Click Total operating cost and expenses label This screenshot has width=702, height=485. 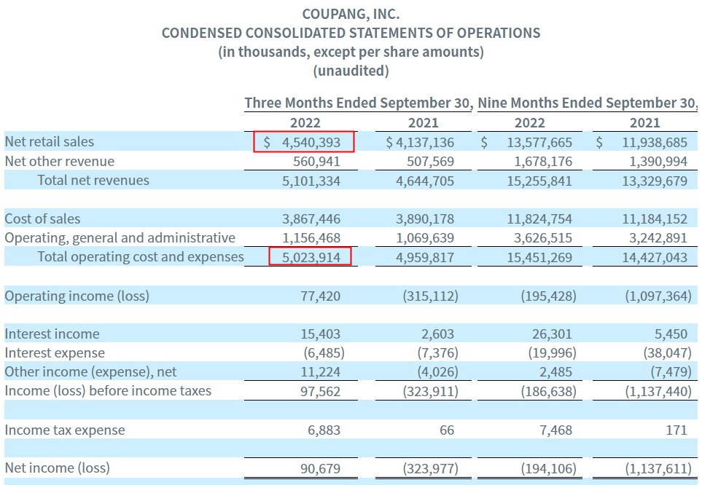click(141, 257)
